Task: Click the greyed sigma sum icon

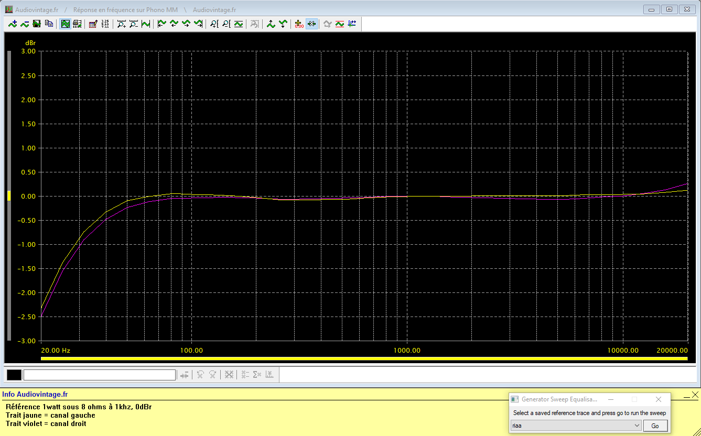Action: [257, 375]
